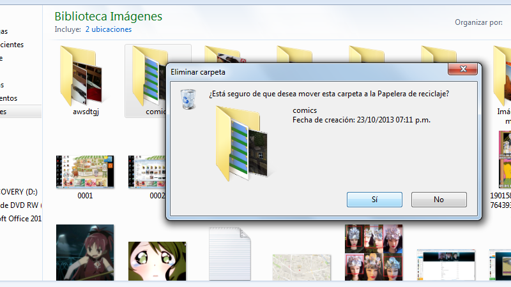
Task: Open RECOVERY (D:) drive in sidebar
Action: click(x=19, y=192)
